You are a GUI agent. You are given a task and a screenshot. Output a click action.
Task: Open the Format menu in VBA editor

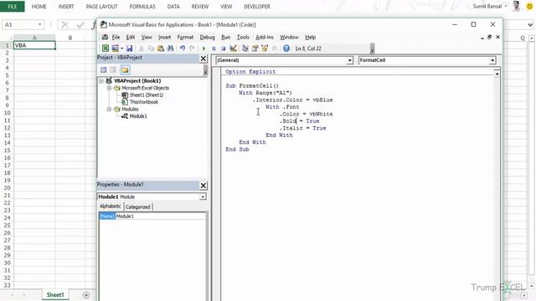tap(185, 37)
